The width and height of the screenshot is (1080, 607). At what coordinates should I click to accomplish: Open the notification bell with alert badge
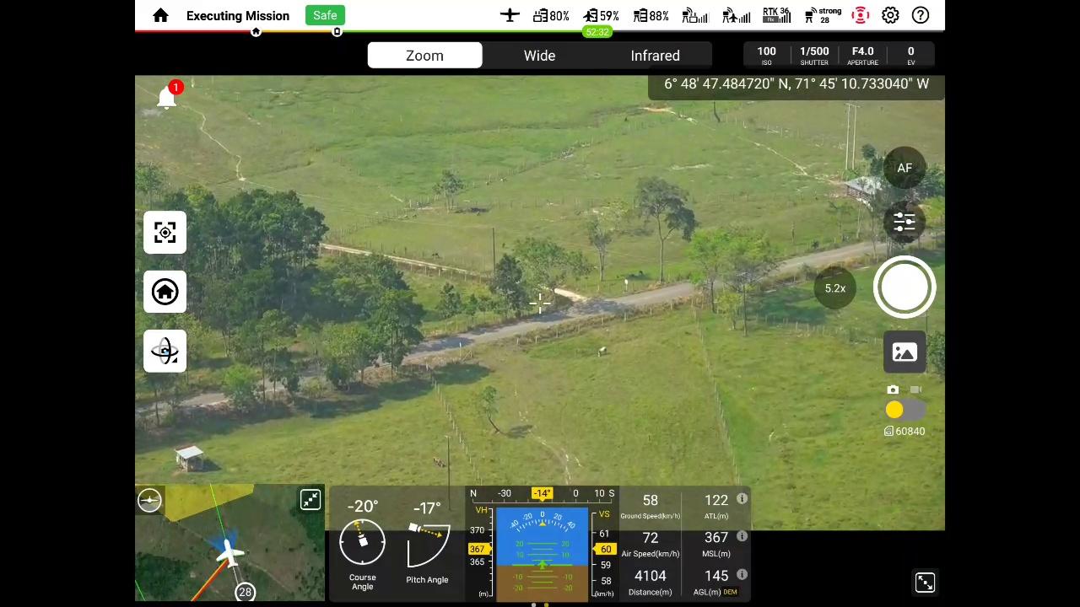pyautogui.click(x=168, y=96)
